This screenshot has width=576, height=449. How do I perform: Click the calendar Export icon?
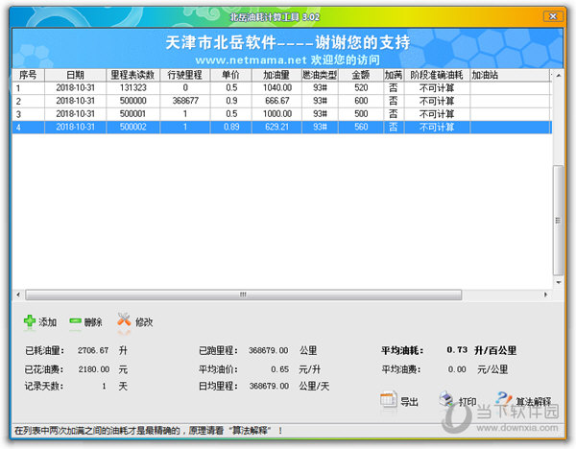click(x=388, y=400)
